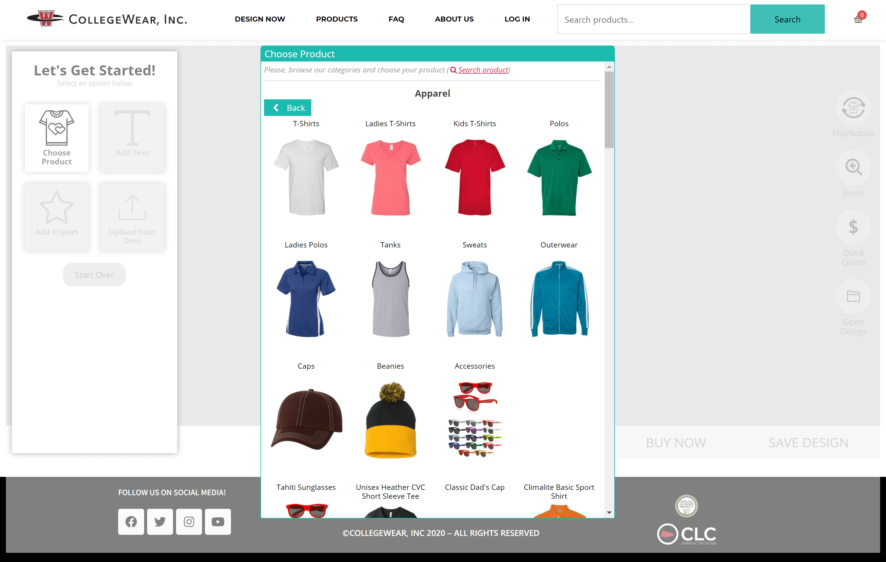Click the scrollbar down arrow in dialog

609,512
